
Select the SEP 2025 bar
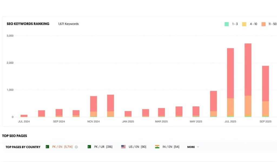pos(265,91)
